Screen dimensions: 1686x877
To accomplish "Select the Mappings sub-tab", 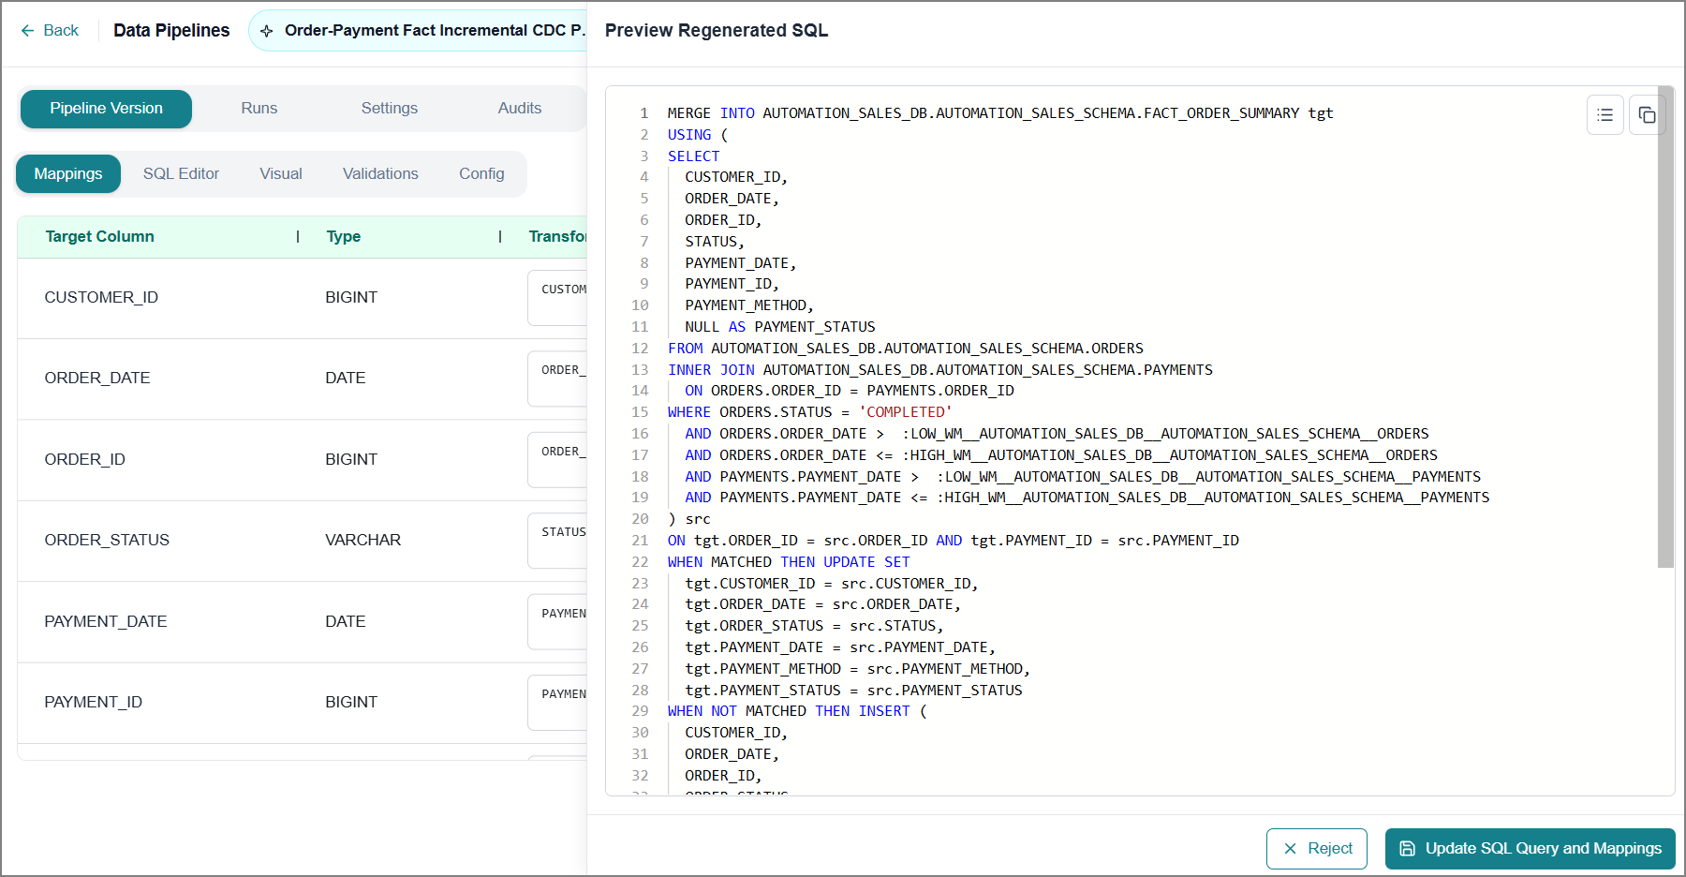I will pos(68,174).
